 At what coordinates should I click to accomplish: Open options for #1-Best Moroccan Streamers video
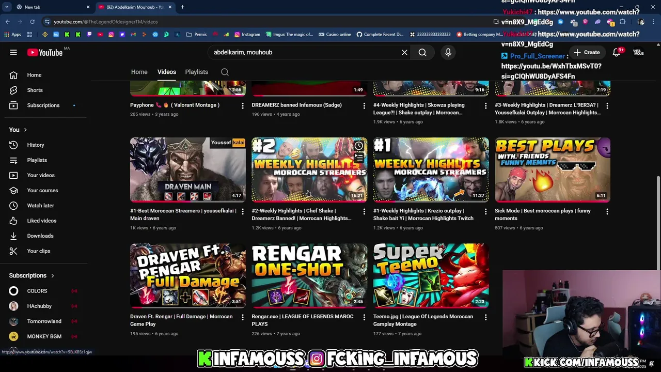[x=242, y=211]
